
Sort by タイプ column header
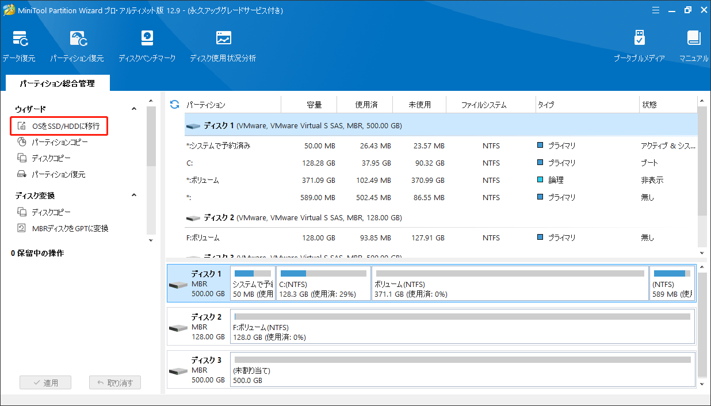(x=587, y=105)
